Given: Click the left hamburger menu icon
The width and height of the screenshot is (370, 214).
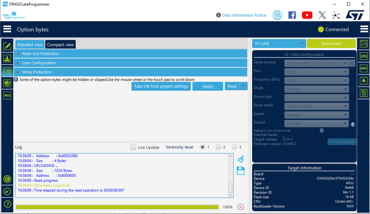Looking at the screenshot, I should [x=7, y=29].
